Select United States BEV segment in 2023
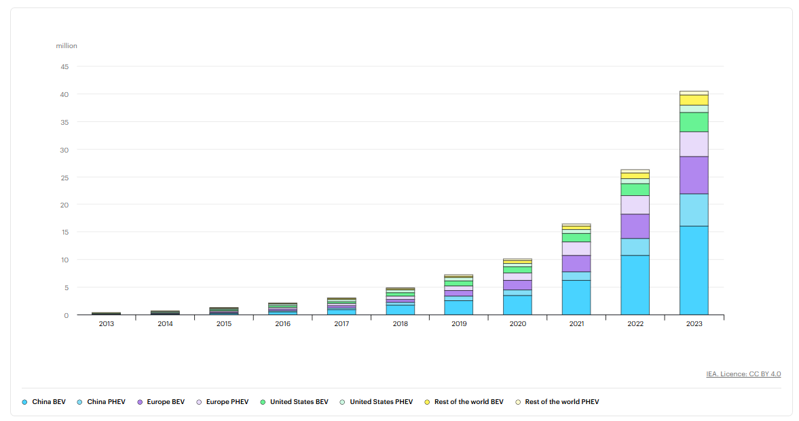799x421 pixels. click(694, 122)
